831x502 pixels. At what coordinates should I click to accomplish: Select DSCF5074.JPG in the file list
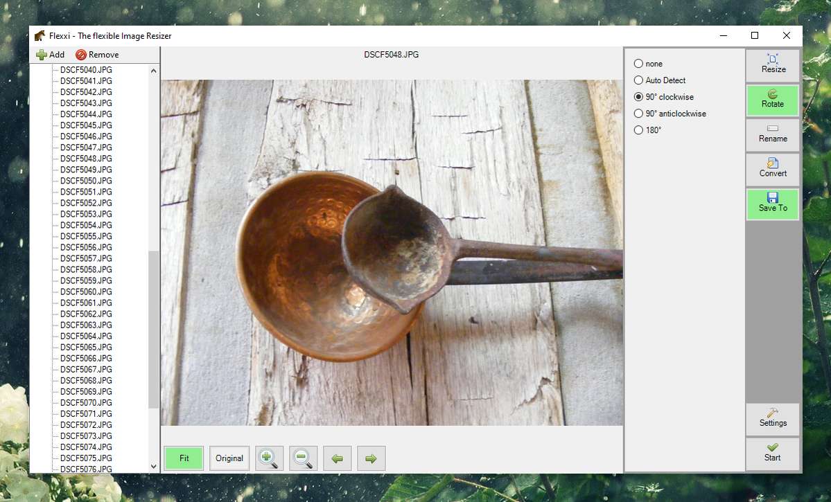point(86,448)
